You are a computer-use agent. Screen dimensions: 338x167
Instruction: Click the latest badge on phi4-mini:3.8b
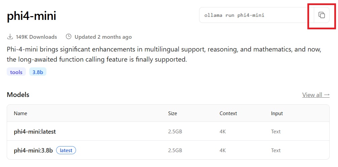click(x=66, y=151)
